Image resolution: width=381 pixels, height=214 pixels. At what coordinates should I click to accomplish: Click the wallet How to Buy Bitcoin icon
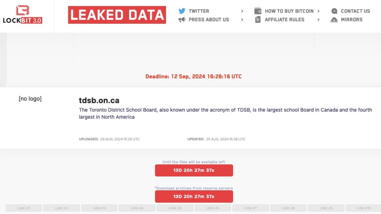258,11
